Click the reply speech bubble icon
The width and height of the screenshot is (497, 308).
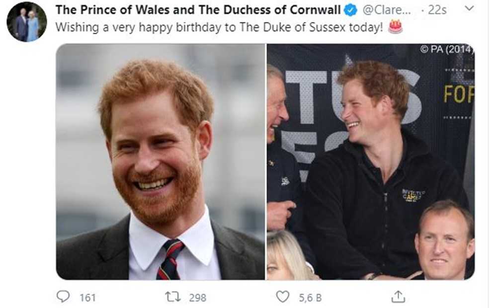[x=63, y=297]
